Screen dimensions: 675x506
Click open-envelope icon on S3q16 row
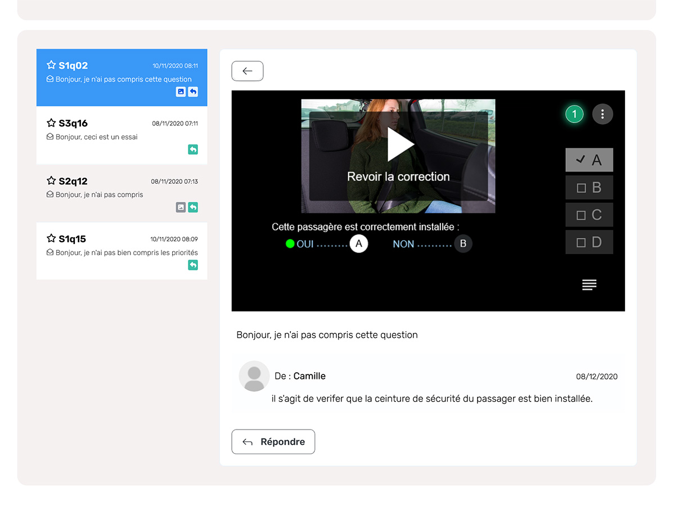coord(50,137)
